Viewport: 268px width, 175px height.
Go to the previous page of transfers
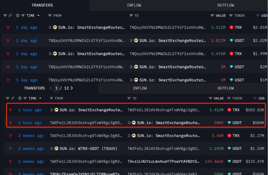tap(50, 88)
